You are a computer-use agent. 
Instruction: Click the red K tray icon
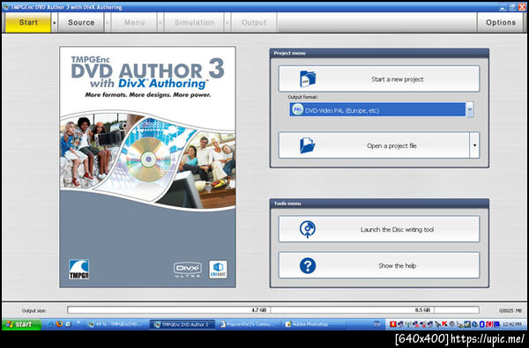click(444, 324)
